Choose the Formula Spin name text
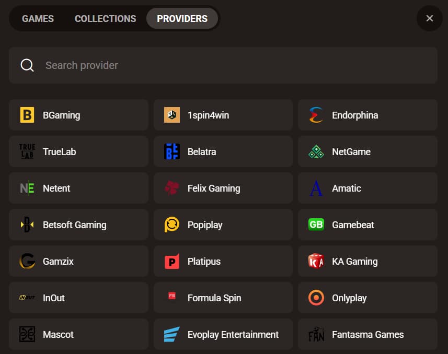448x354 pixels. 214,298
